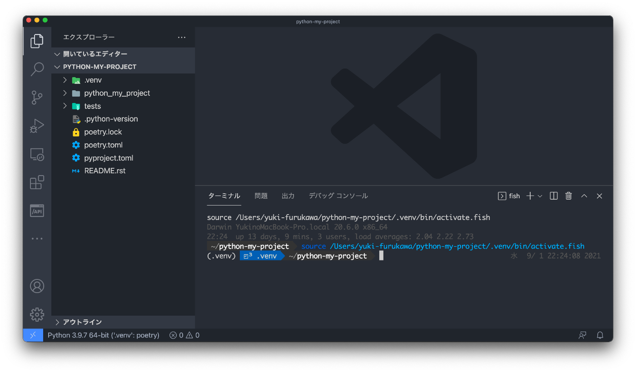Select the fish terminal shell indicator

tap(509, 196)
